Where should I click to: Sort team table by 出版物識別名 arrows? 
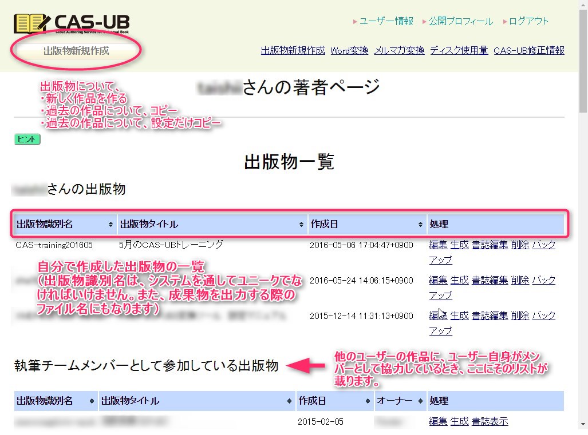click(x=92, y=401)
